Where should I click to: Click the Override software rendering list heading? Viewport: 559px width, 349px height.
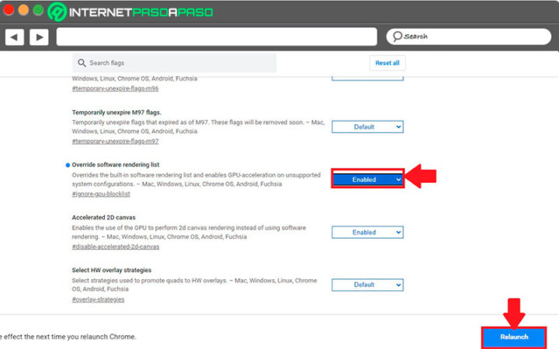click(116, 165)
